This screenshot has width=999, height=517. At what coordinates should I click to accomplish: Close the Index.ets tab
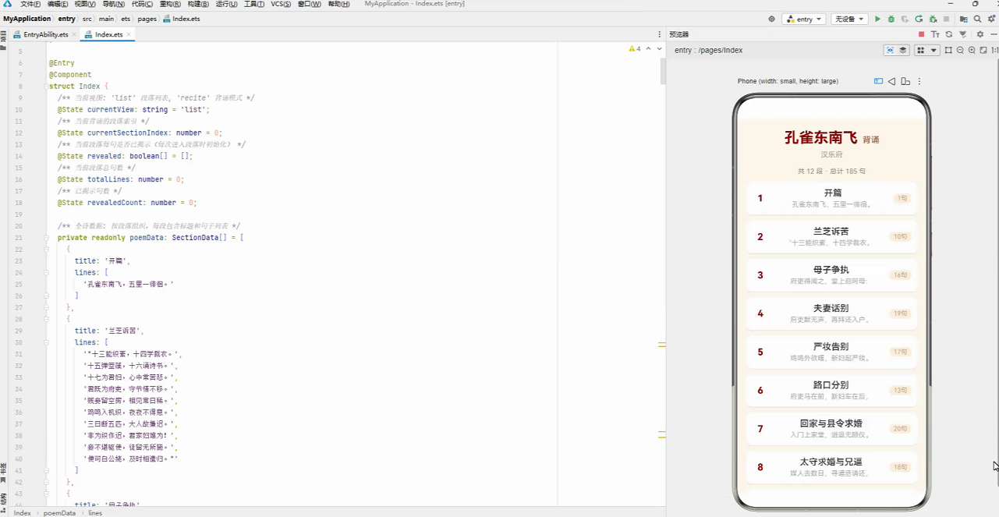(x=129, y=35)
